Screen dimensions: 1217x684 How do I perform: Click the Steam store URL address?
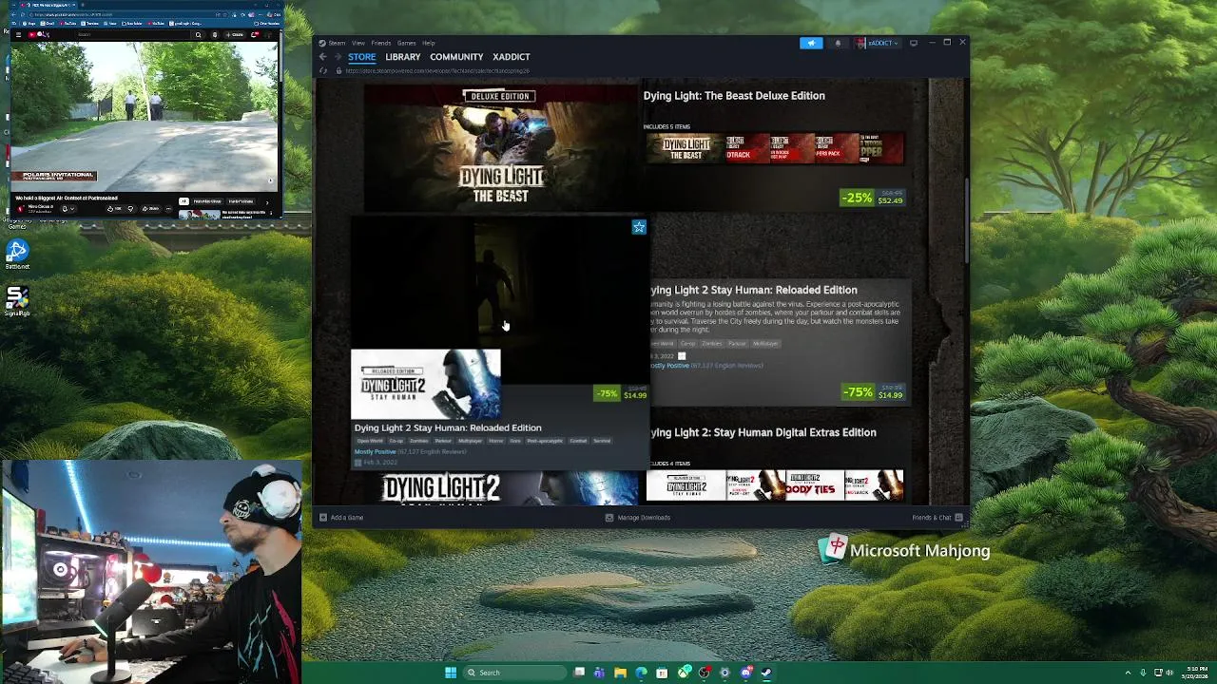(437, 70)
